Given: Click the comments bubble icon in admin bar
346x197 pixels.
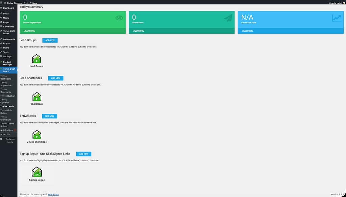Looking at the screenshot, I should coord(25,3).
